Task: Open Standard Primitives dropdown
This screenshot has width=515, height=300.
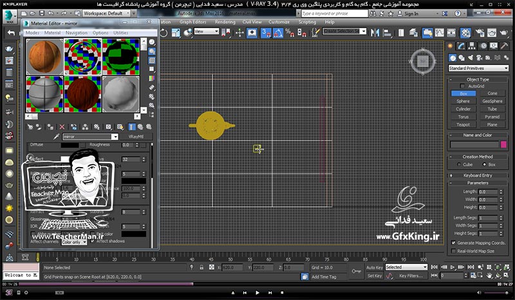Action: [x=478, y=68]
